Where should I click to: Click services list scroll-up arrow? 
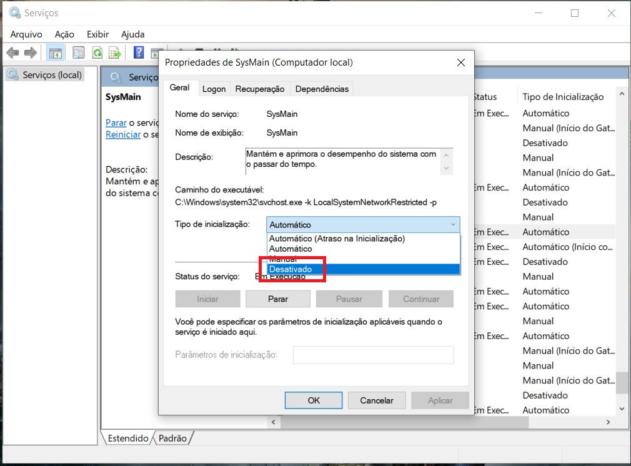point(622,94)
